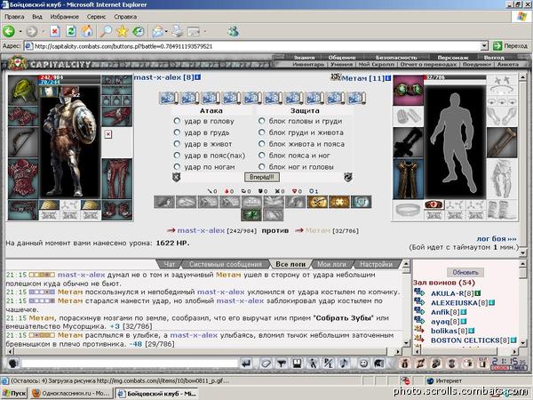This screenshot has width=533, height=400.
Task: Select defense "блок живота и пояса"
Action: (x=261, y=144)
